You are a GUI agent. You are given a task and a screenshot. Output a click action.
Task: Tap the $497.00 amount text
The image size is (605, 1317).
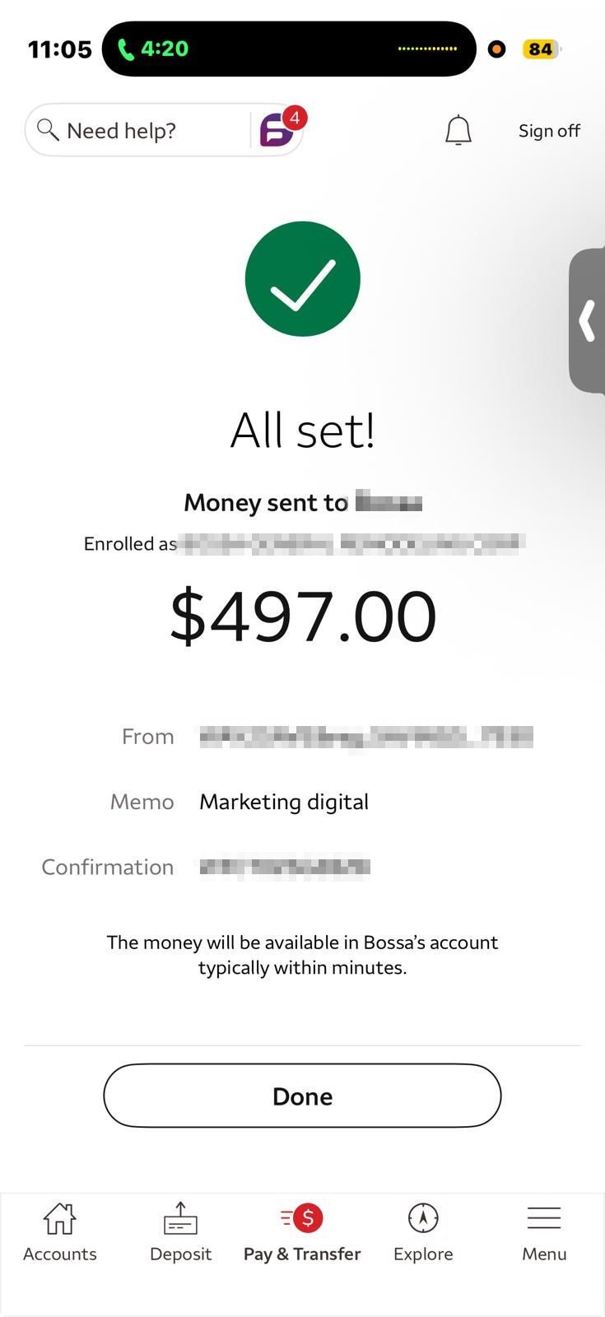[303, 616]
